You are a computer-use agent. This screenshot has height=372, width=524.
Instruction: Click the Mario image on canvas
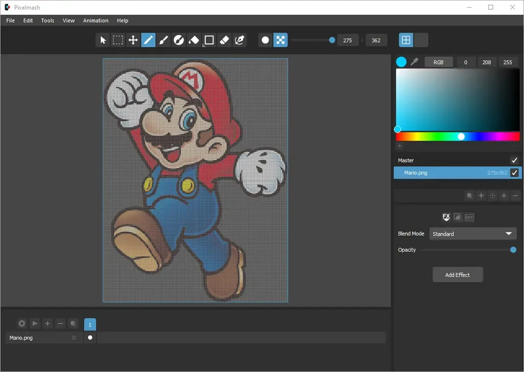[x=195, y=180]
